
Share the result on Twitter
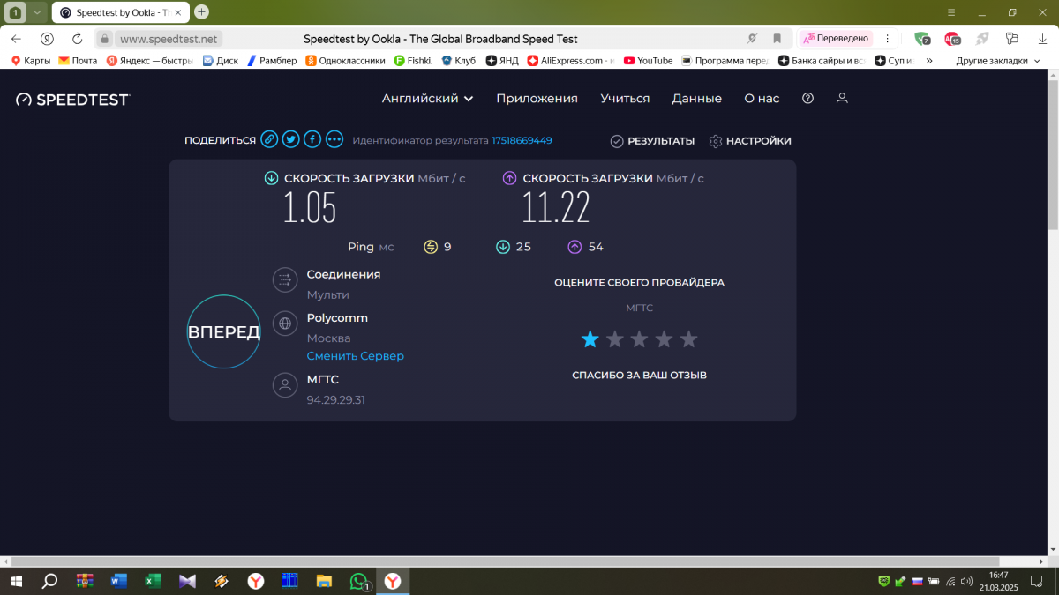[x=290, y=139]
